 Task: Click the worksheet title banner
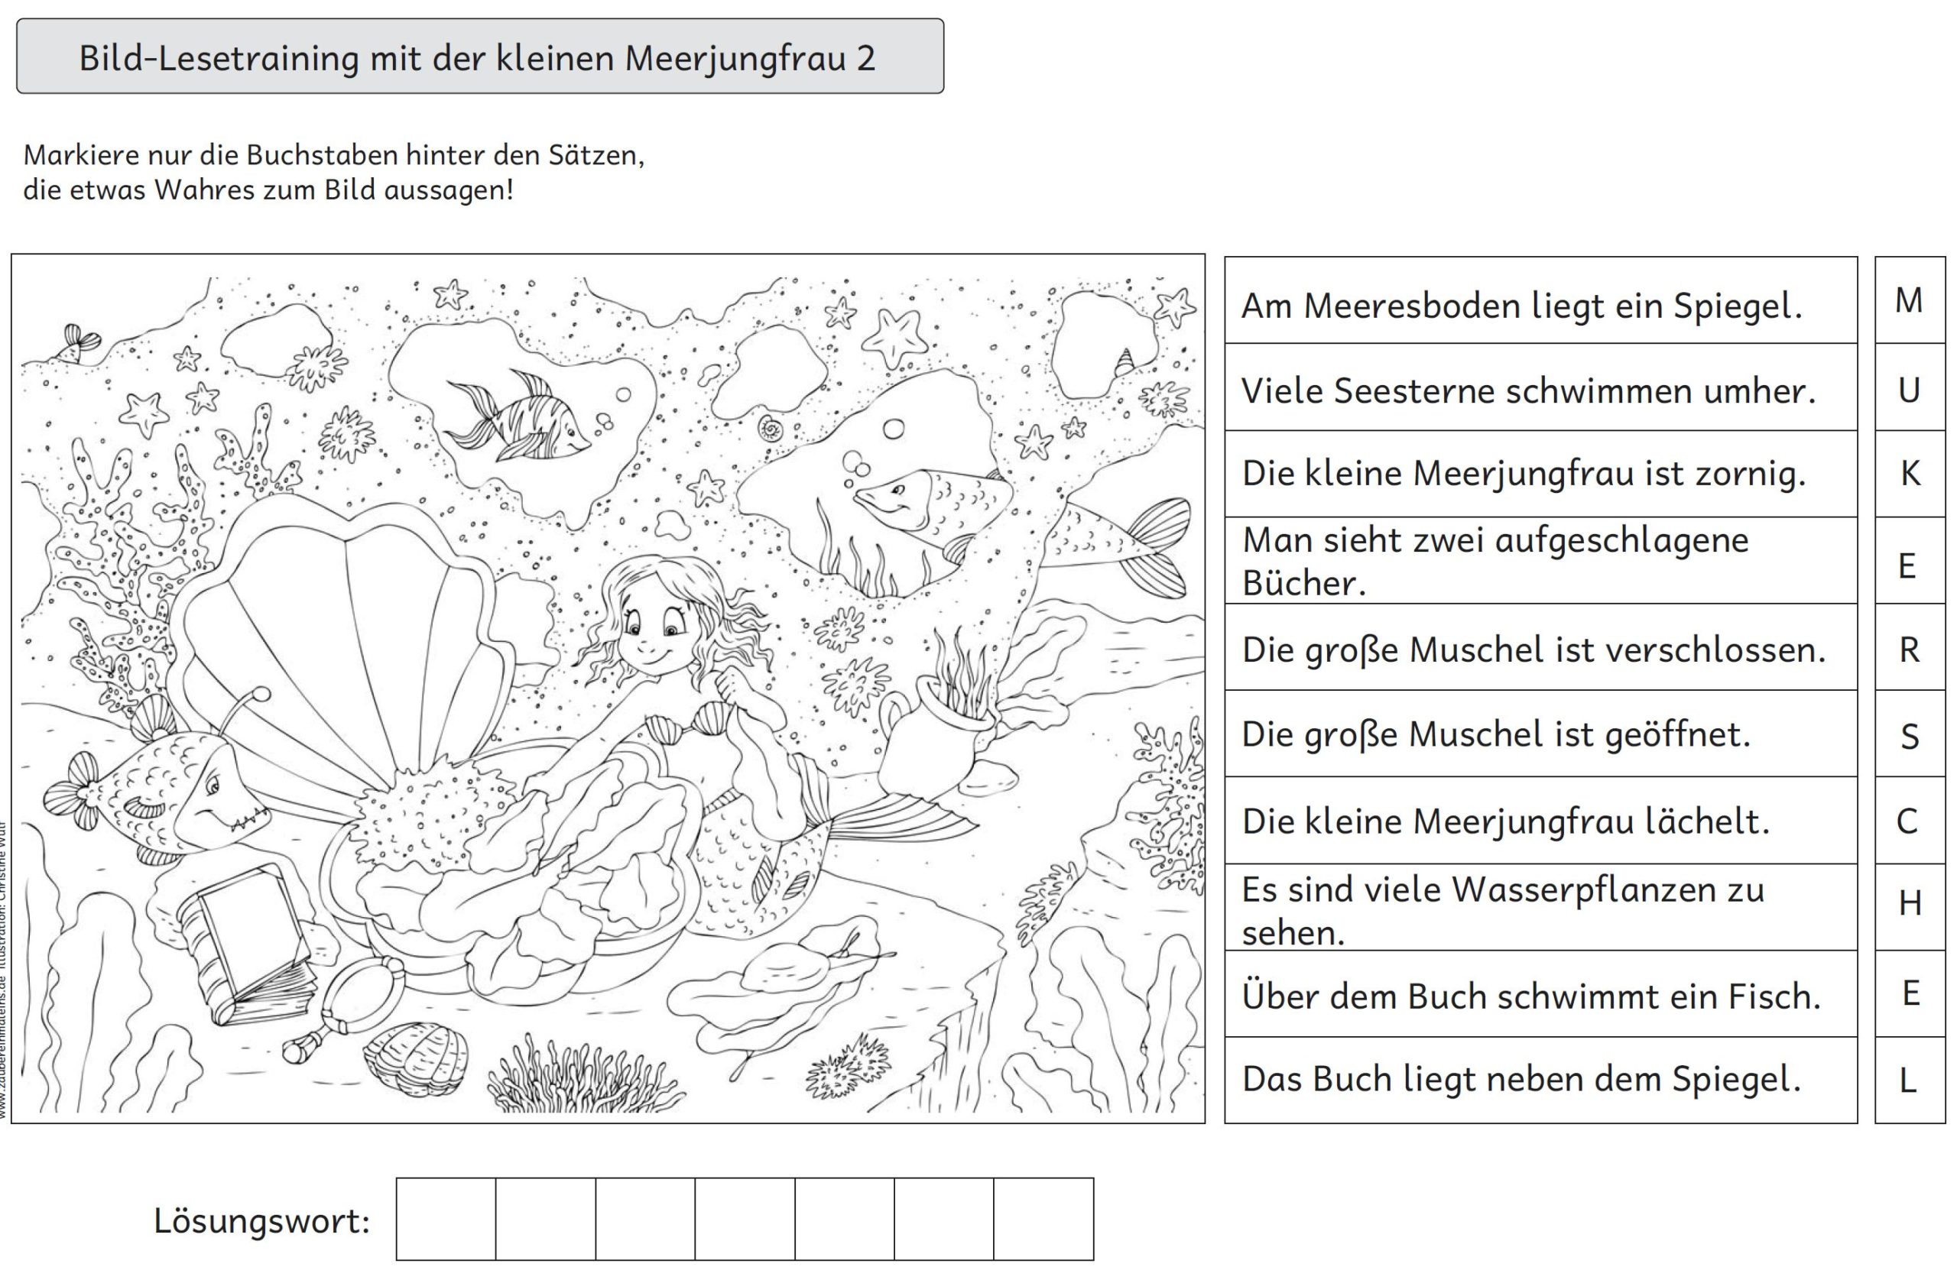[480, 57]
